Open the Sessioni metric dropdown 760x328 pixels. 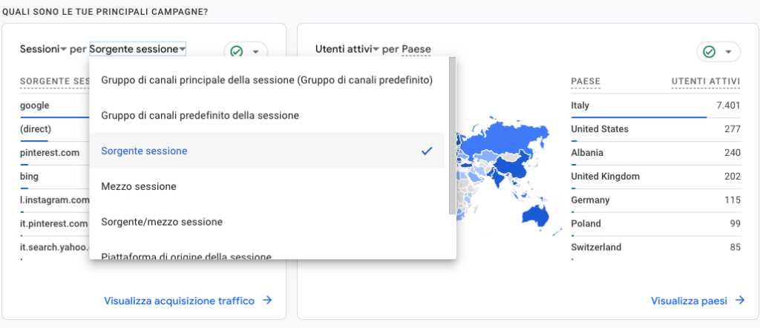click(43, 49)
